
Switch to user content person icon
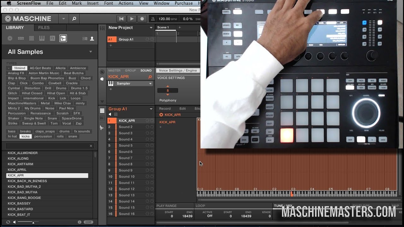(92, 38)
